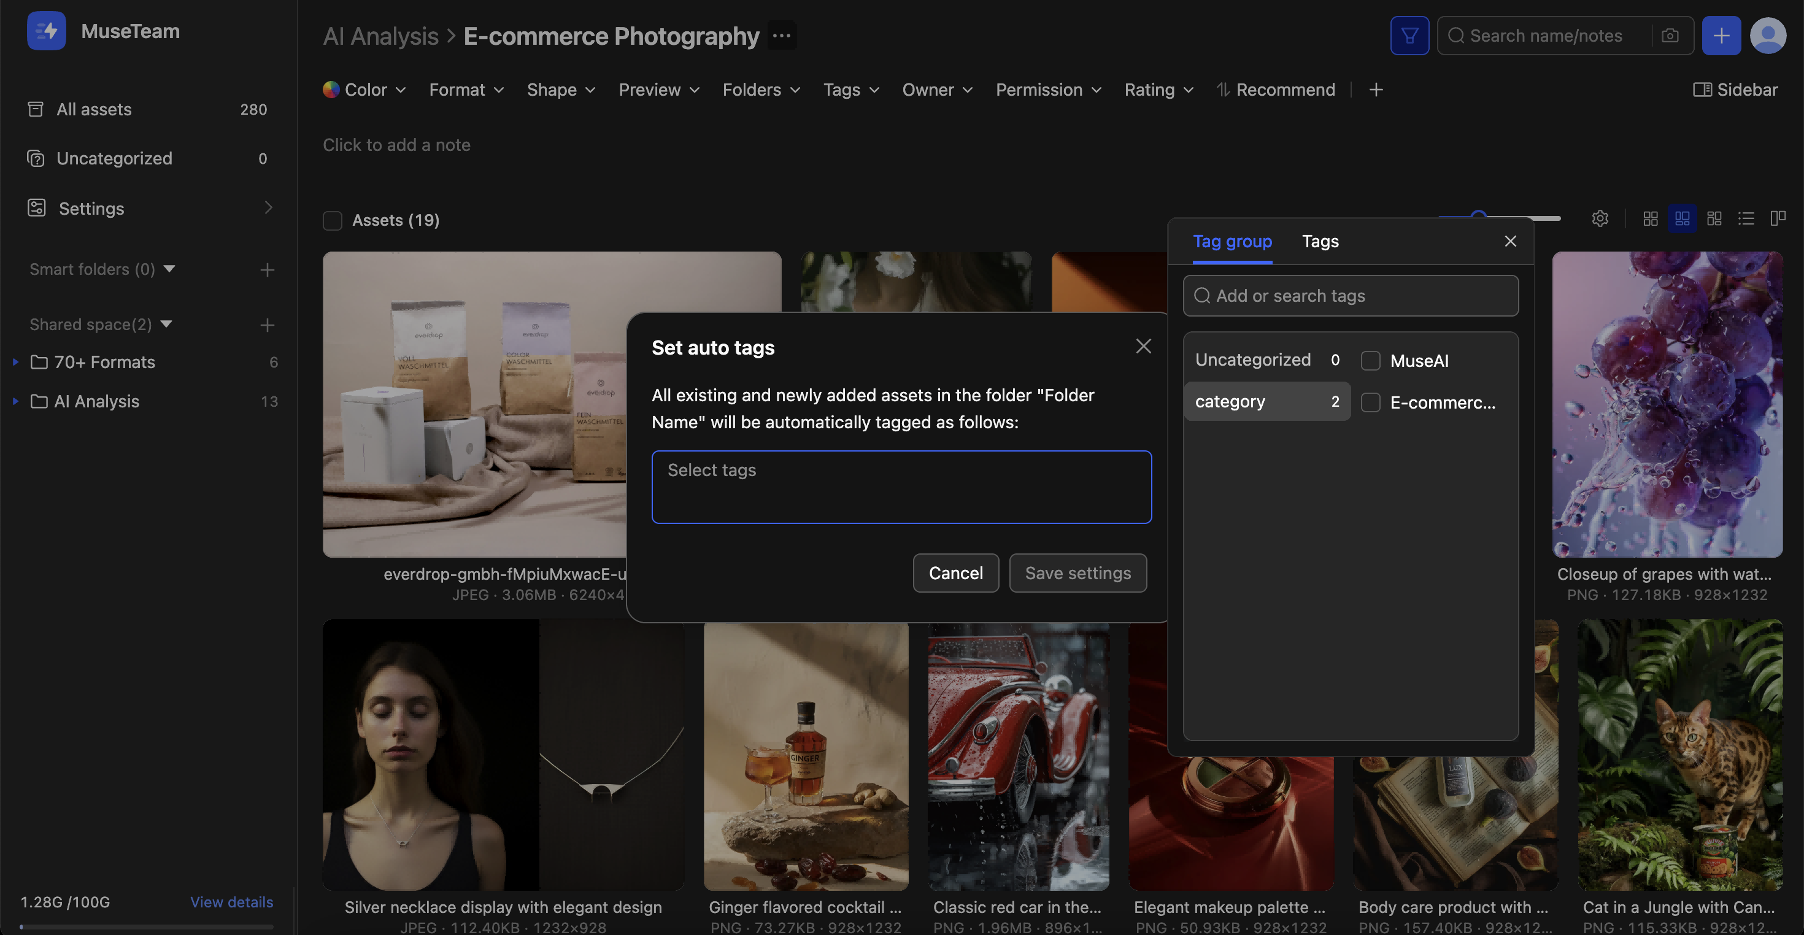Click the Cancel button
This screenshot has width=1804, height=935.
click(955, 573)
